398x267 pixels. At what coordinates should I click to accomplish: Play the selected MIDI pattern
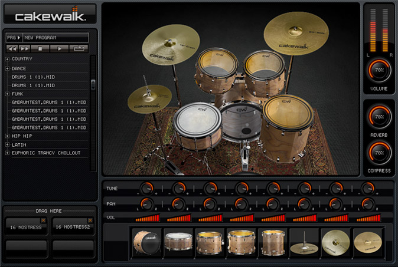pyautogui.click(x=59, y=48)
